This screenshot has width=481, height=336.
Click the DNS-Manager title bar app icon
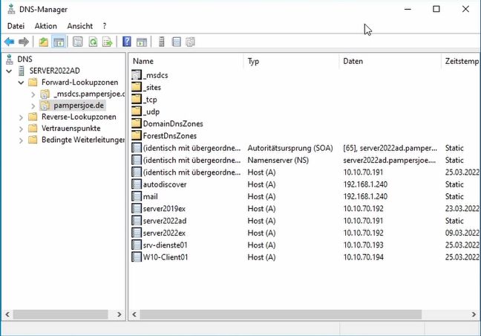[11, 9]
